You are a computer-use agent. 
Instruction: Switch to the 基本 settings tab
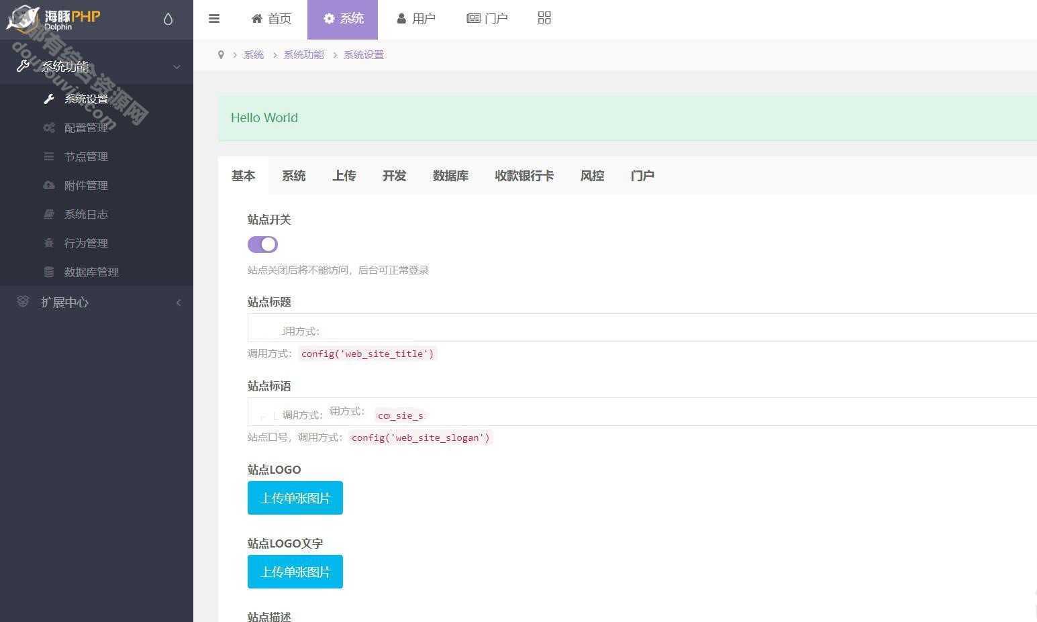(x=243, y=176)
